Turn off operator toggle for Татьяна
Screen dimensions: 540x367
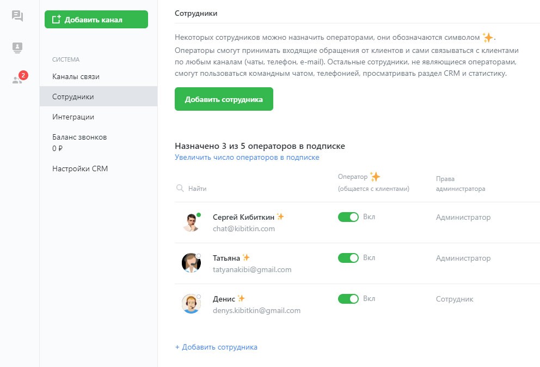click(348, 258)
